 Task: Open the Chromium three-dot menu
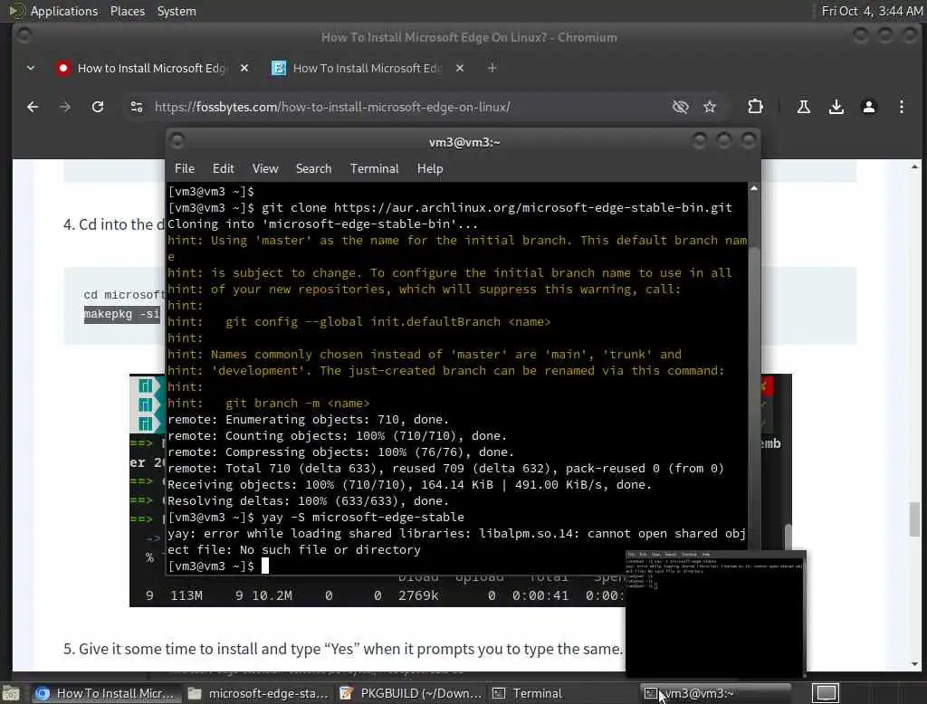coord(901,107)
